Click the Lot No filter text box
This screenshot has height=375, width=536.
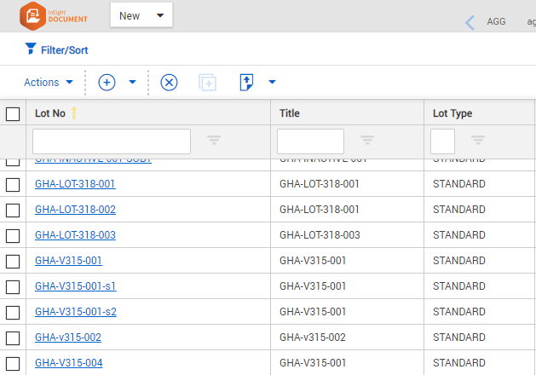pyautogui.click(x=111, y=141)
